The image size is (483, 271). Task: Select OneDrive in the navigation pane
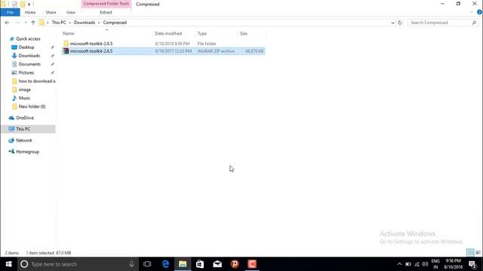click(25, 117)
